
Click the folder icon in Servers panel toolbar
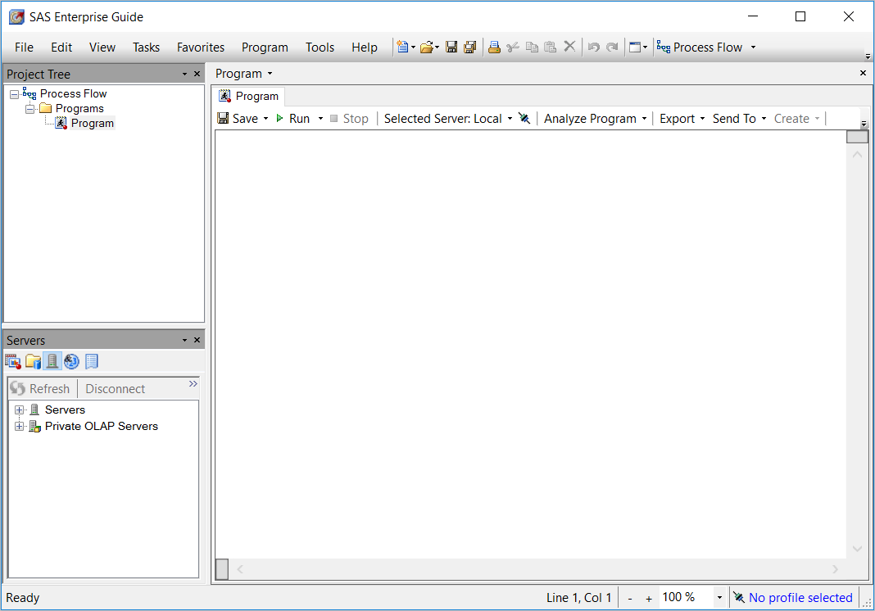click(33, 361)
